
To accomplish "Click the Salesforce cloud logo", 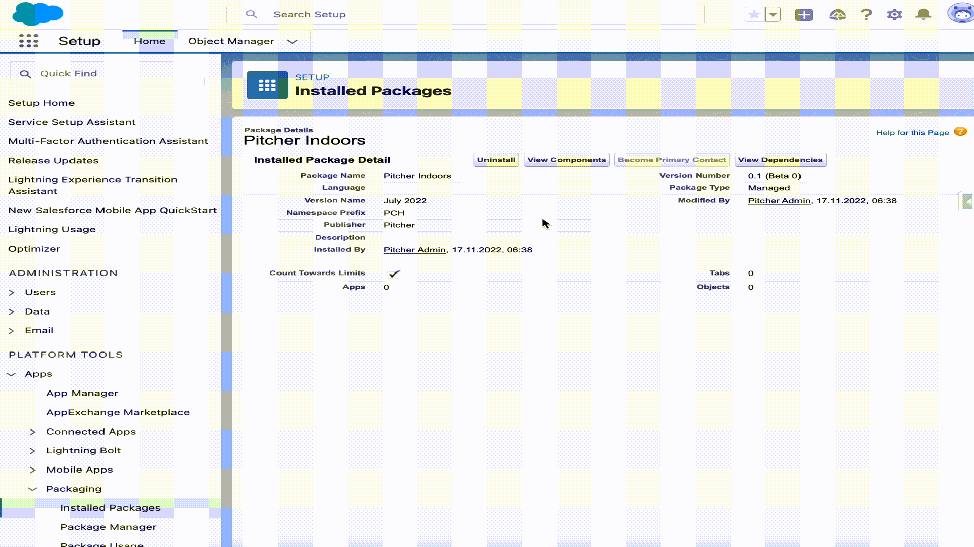I will (x=38, y=14).
